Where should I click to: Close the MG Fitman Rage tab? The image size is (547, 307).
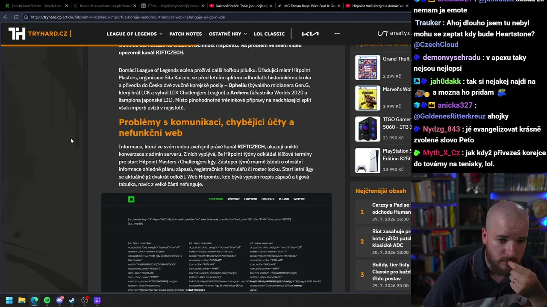[339, 6]
